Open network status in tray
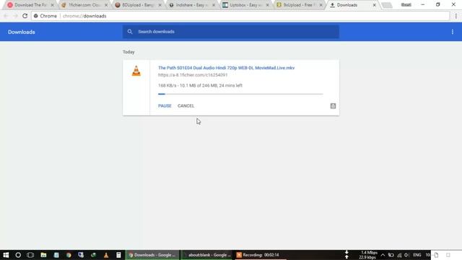This screenshot has width=462, height=260. (x=399, y=255)
